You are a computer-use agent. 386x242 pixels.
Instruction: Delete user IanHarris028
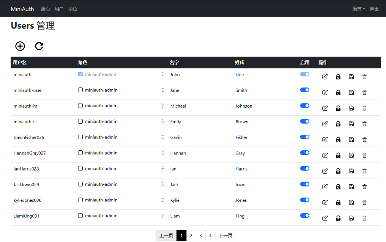[x=364, y=171]
